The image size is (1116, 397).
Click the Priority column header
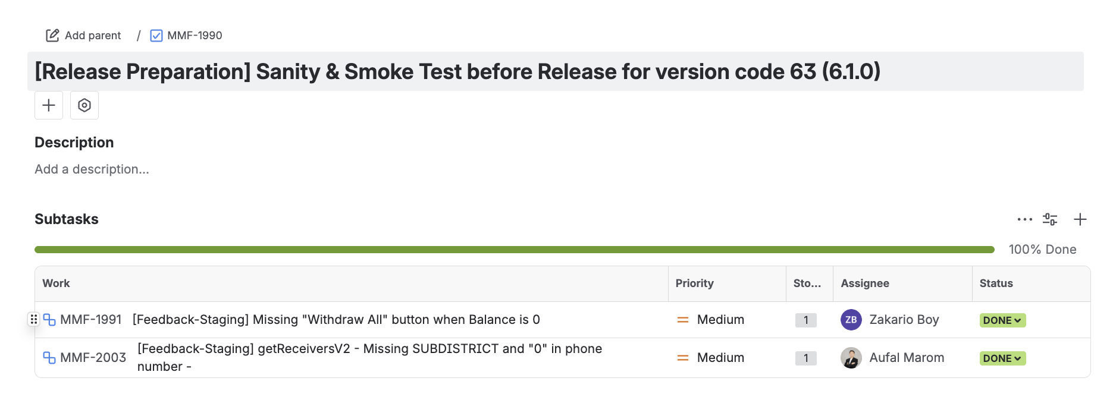(694, 283)
